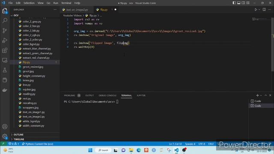Open Run and Debug view
Viewport: 274px width, 154px height.
[x=5, y=40]
